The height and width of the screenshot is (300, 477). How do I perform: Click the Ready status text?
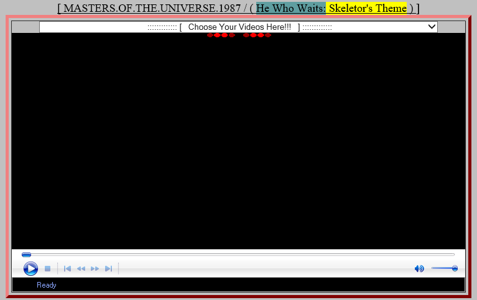click(47, 285)
